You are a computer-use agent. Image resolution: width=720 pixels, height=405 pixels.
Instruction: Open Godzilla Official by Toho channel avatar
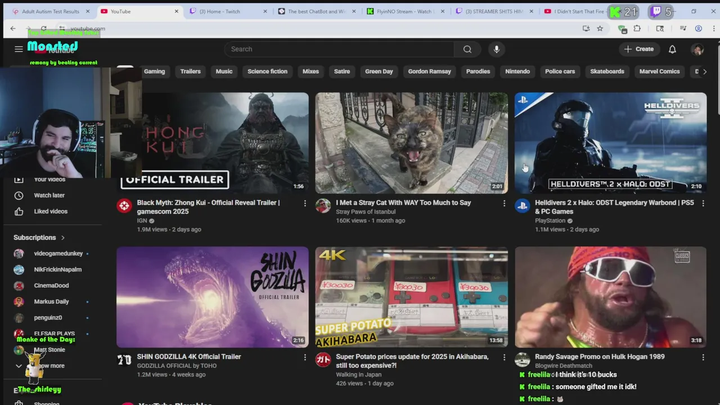124,360
